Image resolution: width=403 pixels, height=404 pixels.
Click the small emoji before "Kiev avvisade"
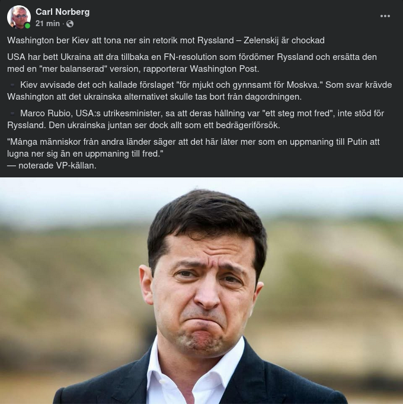(12, 85)
